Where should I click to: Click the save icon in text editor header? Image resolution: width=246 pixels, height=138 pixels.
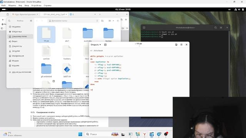(176, 44)
